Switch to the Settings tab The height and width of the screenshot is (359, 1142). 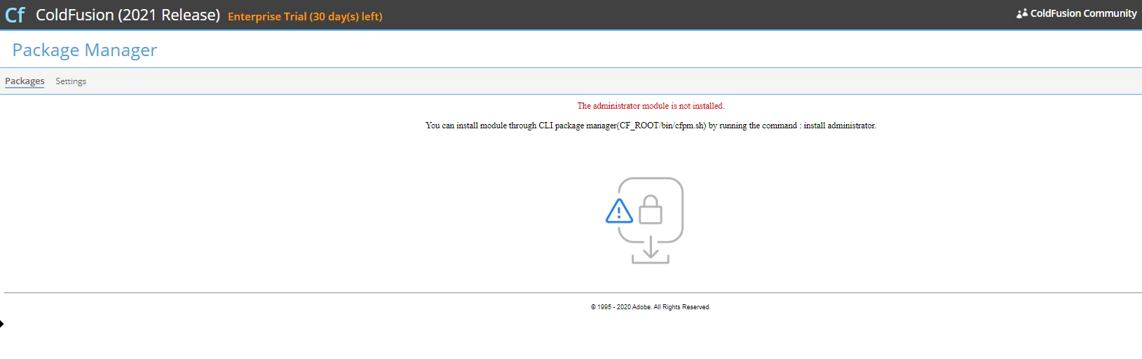71,81
